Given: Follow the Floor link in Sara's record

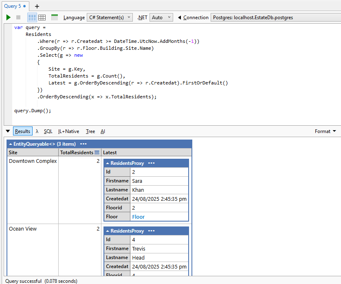Looking at the screenshot, I should click(x=138, y=217).
